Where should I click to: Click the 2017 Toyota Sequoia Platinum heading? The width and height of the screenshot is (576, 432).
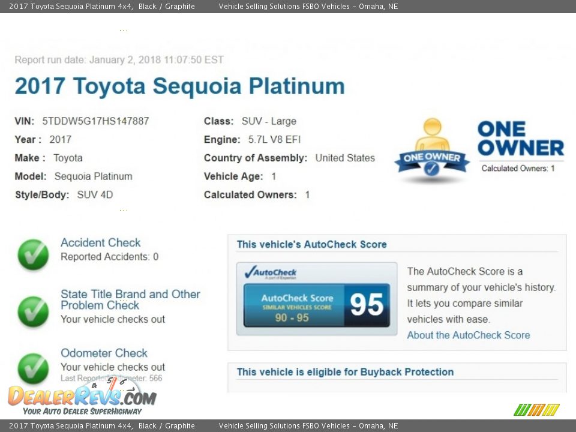coord(179,86)
